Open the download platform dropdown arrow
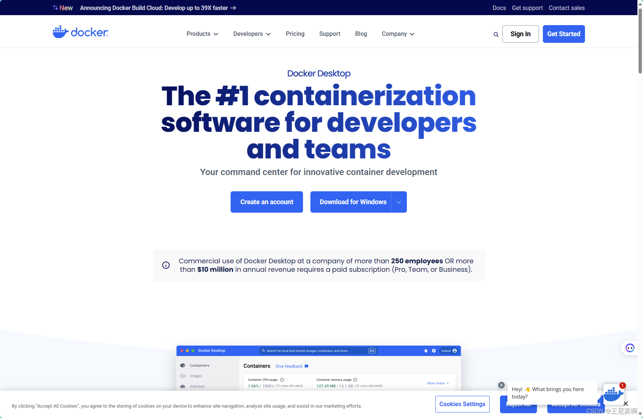Screen dimensions: 643x418 click(x=399, y=202)
